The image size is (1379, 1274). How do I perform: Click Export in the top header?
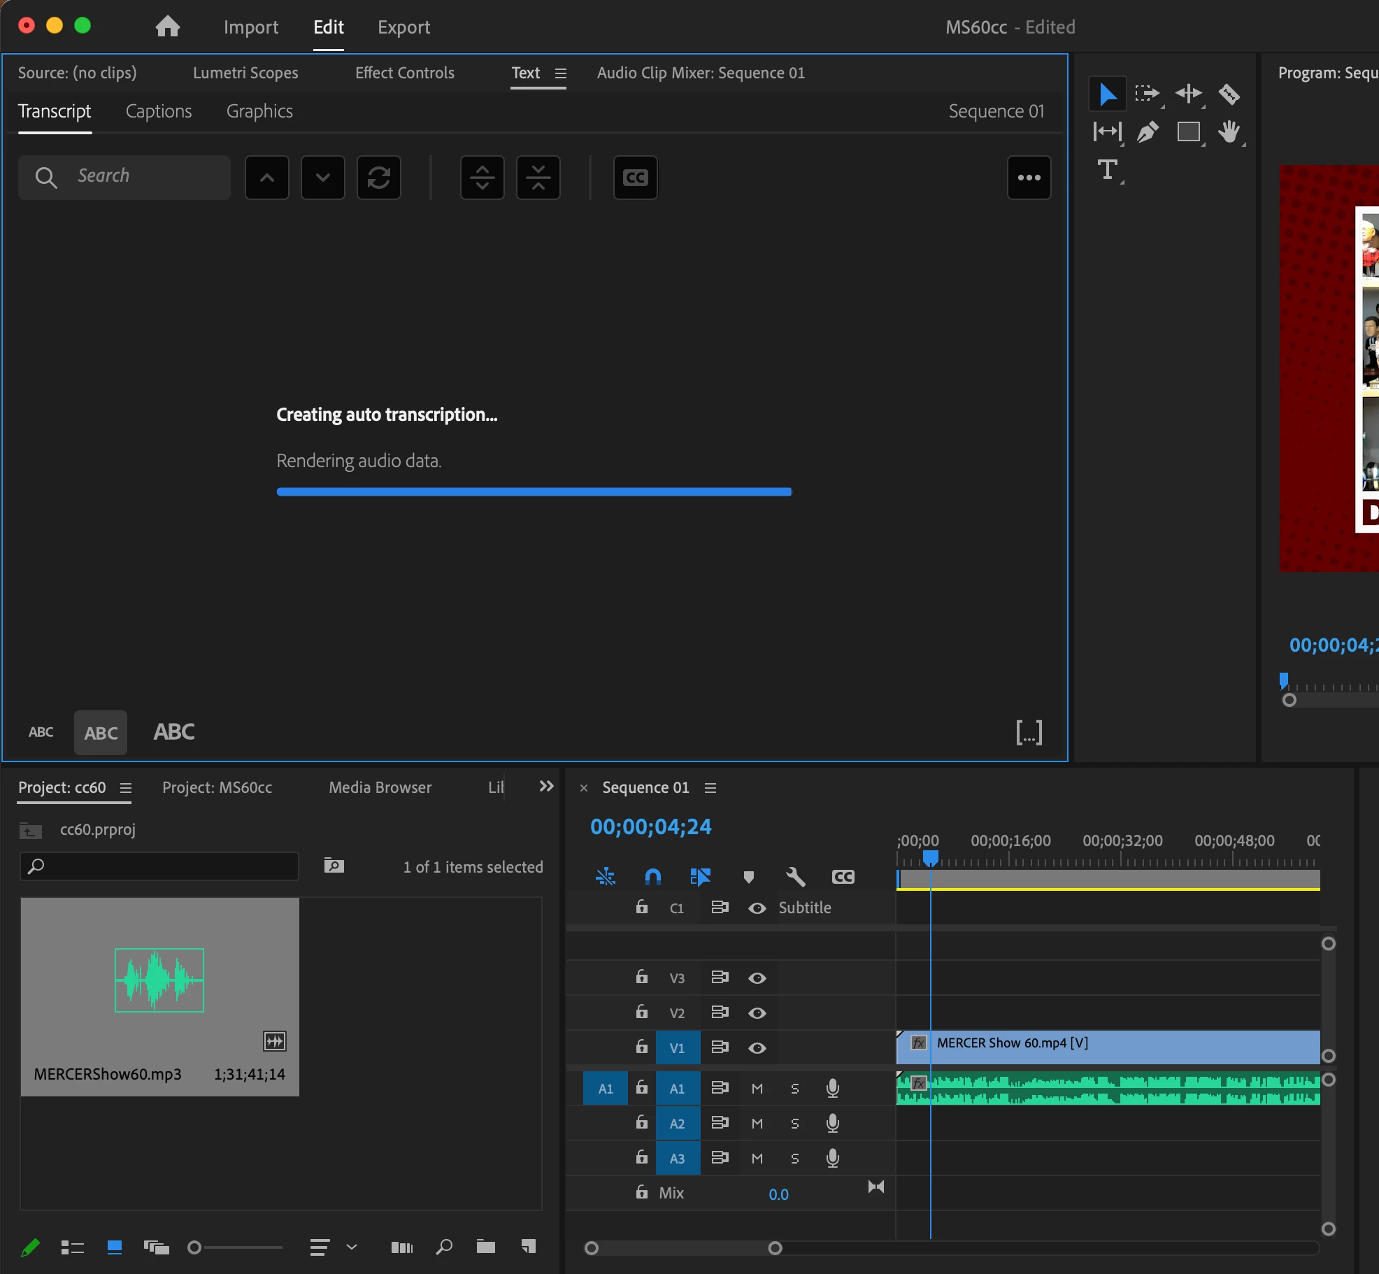pos(403,27)
